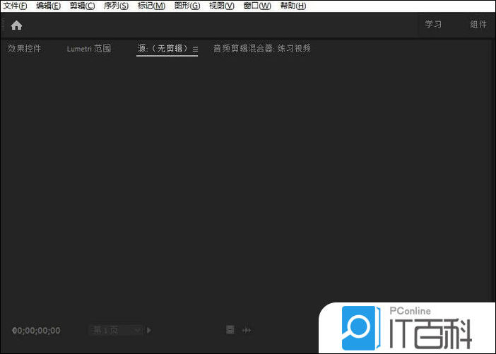This screenshot has width=496, height=354.
Task: Click the next page arrow button
Action: pyautogui.click(x=149, y=330)
